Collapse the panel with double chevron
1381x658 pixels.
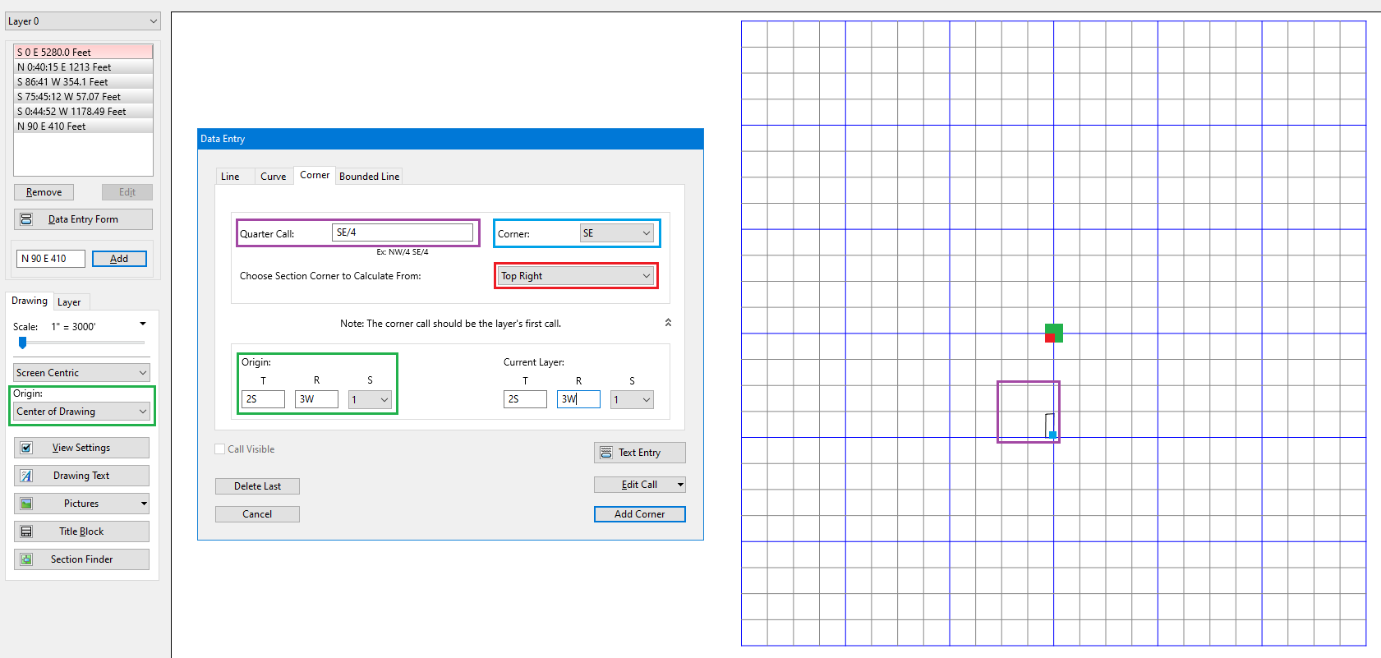(x=668, y=323)
